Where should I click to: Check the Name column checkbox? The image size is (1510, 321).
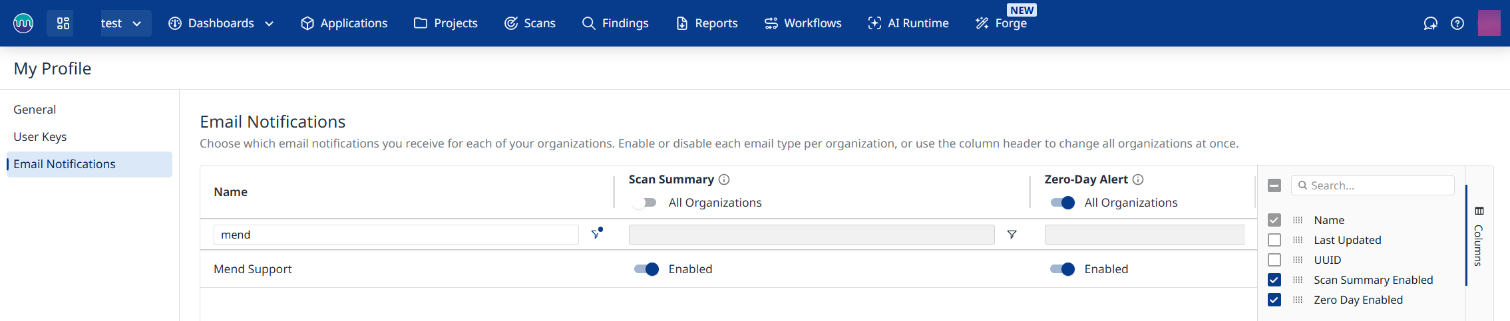[x=1274, y=220]
